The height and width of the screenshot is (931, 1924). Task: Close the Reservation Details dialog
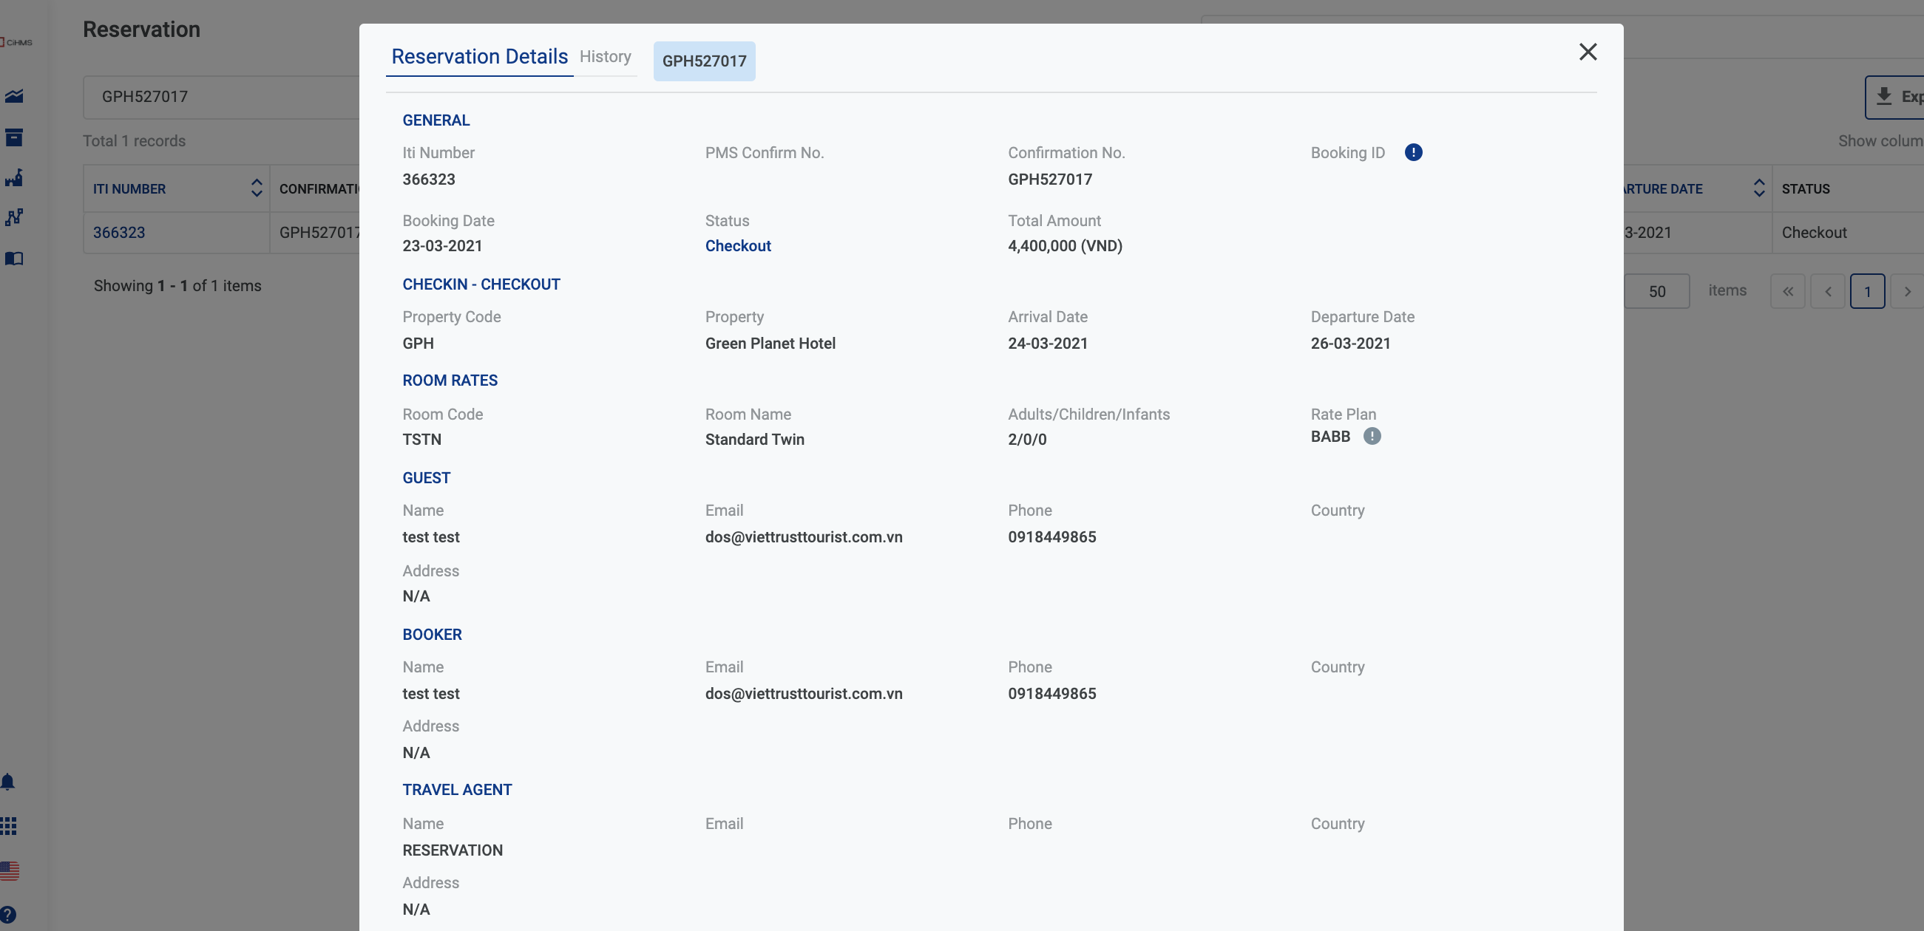point(1588,52)
